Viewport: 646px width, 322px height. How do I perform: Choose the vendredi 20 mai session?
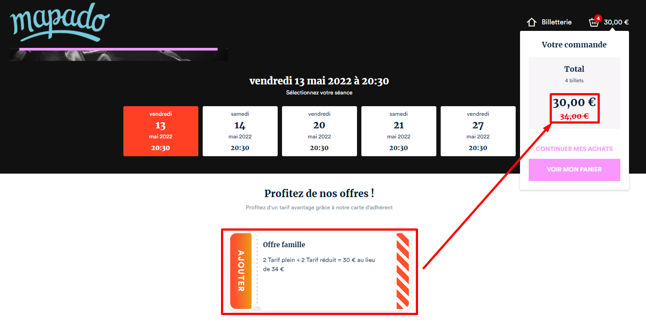click(320, 131)
